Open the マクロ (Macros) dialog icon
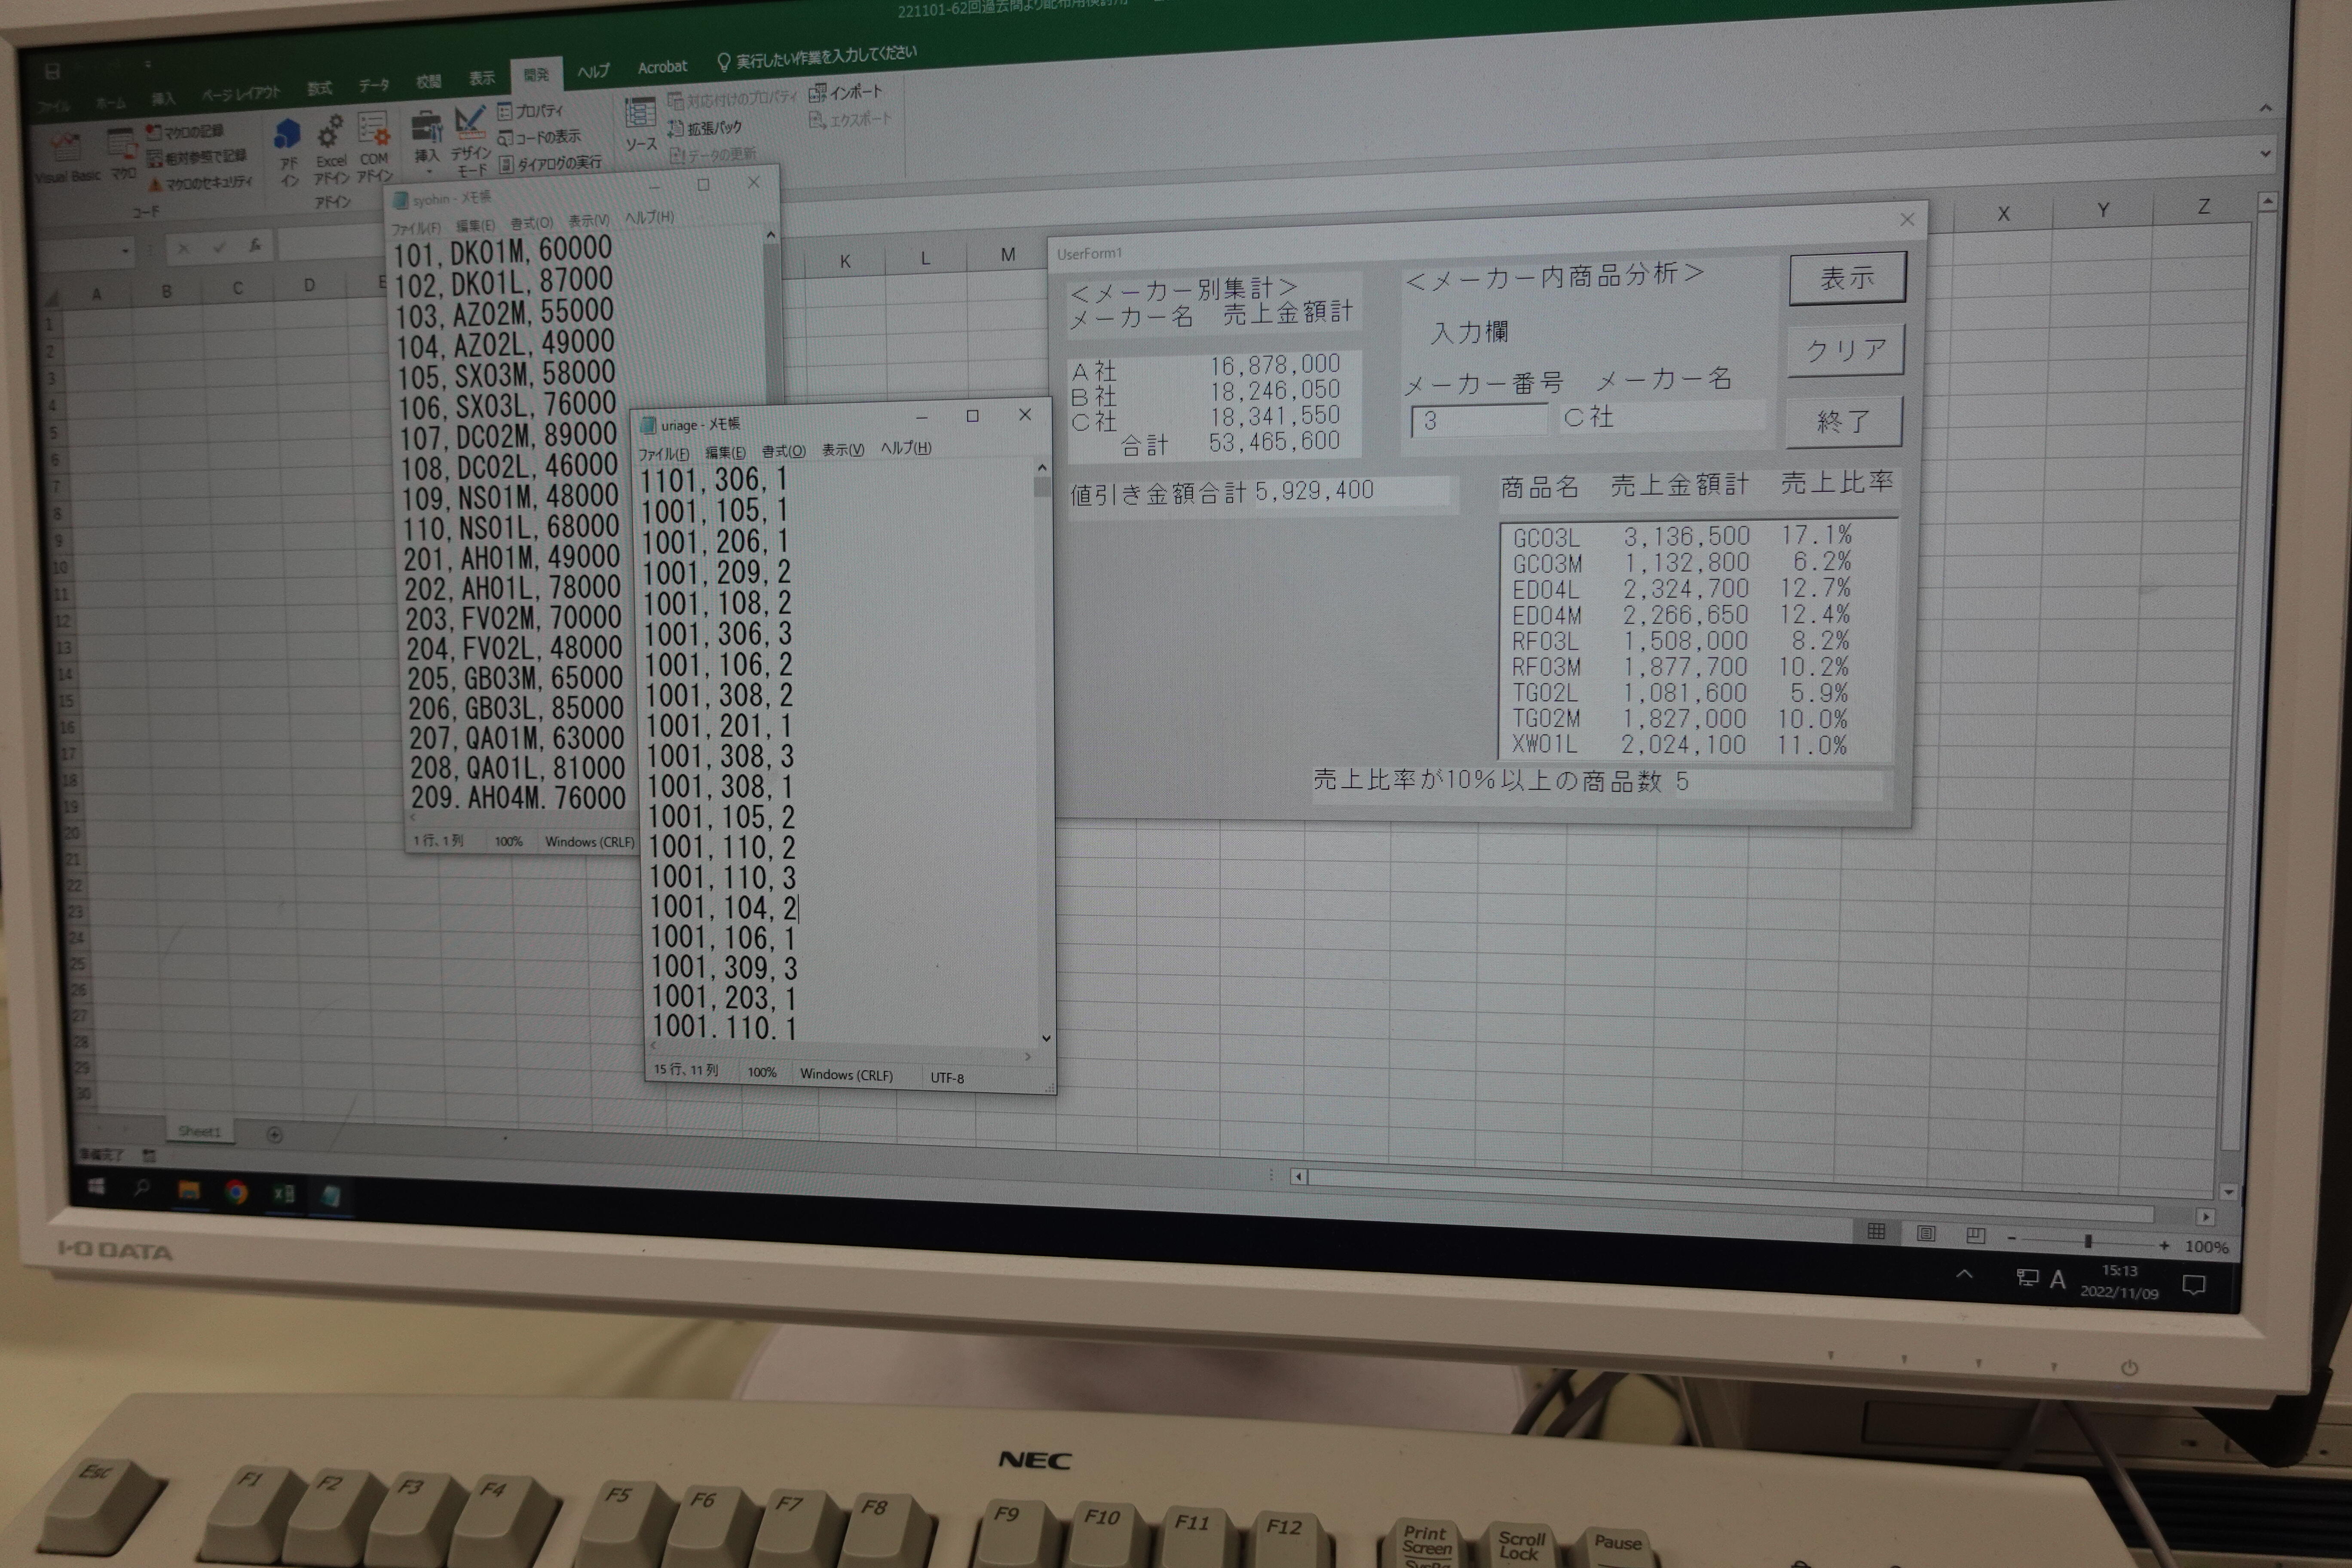 [123, 155]
